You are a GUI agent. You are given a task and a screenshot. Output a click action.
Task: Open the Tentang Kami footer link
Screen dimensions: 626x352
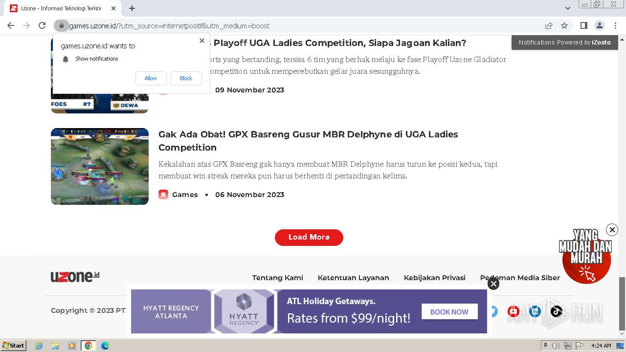(x=278, y=278)
